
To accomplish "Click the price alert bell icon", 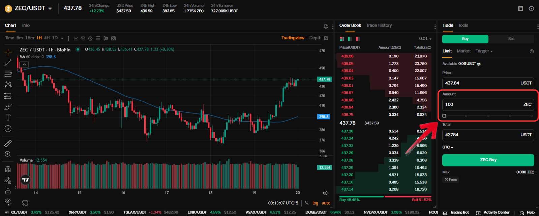I will 326,26.
